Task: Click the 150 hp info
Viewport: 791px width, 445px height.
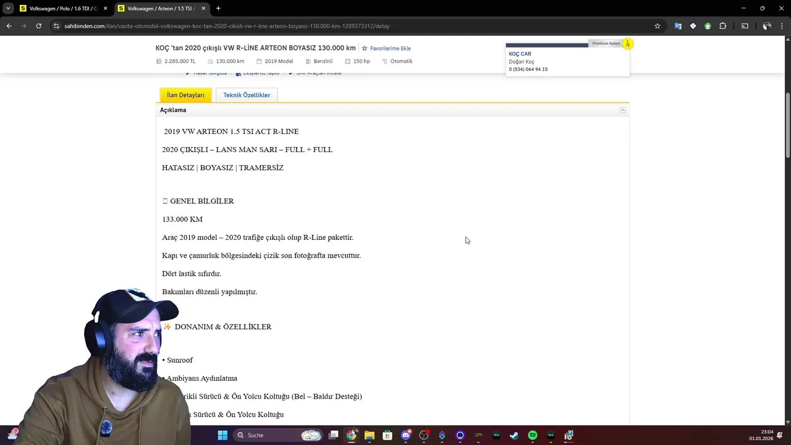Action: [x=358, y=61]
